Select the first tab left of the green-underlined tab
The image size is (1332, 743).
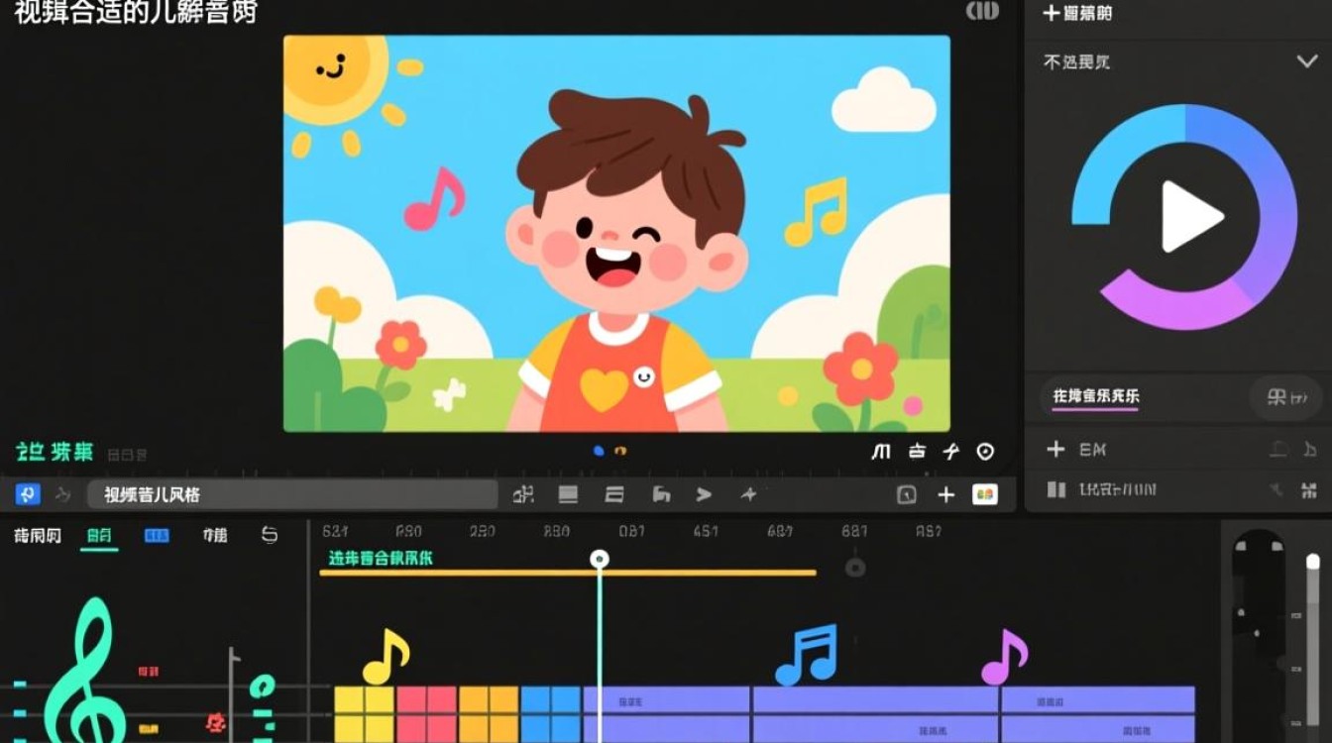point(38,536)
